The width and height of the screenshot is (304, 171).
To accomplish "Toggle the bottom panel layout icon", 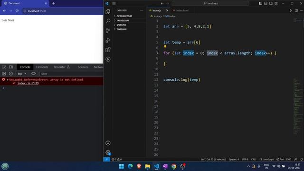I will 266,3.
